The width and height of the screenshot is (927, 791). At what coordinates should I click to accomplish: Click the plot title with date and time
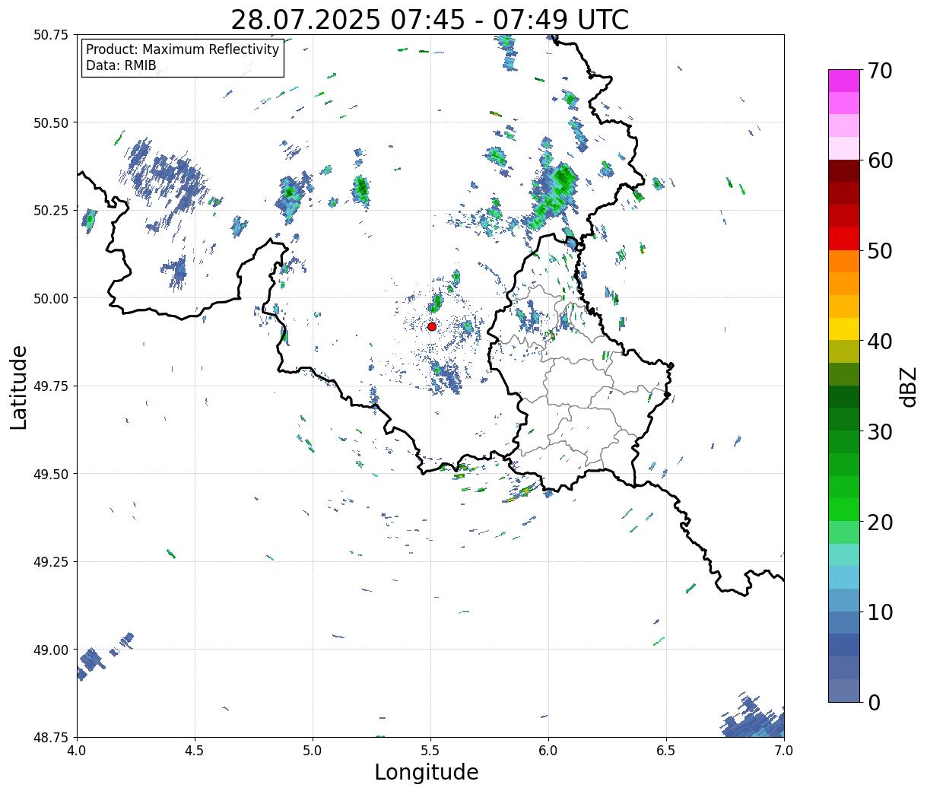pos(430,19)
